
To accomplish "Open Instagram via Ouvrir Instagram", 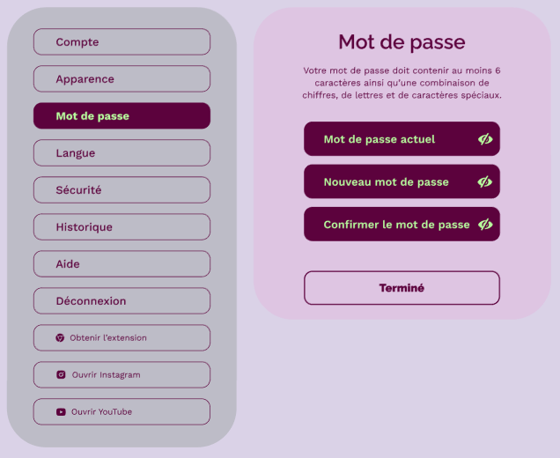I will 122,375.
